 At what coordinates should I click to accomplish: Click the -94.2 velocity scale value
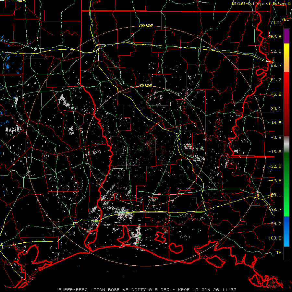pos(275,224)
